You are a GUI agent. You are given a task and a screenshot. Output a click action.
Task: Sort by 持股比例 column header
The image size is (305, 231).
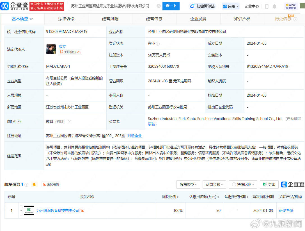pyautogui.click(x=170, y=197)
